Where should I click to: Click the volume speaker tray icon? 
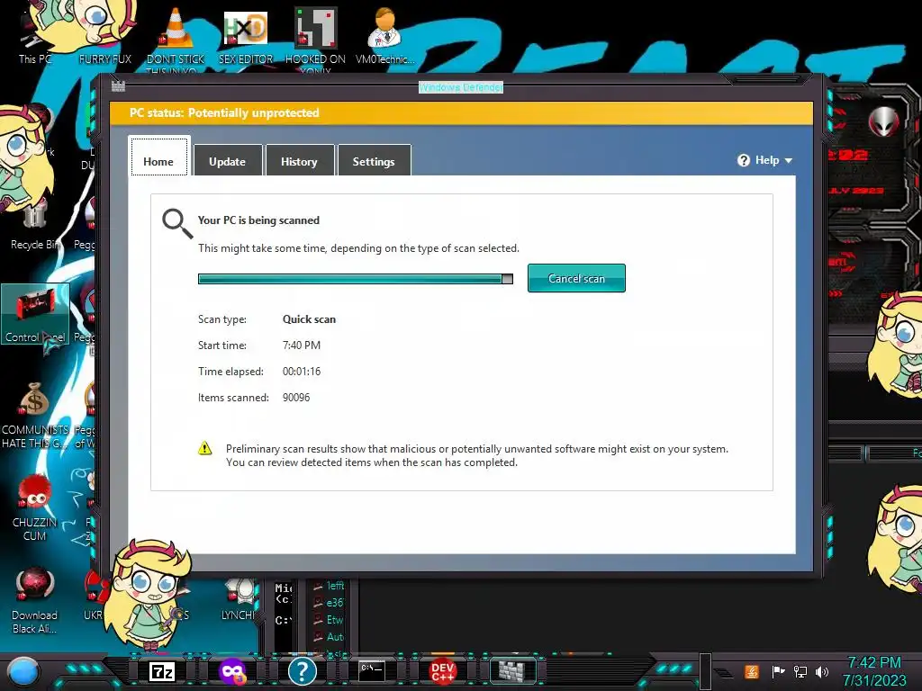[822, 671]
